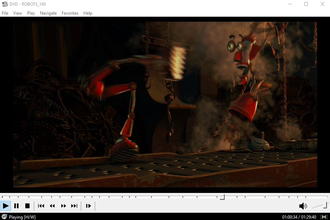This screenshot has height=220, width=330.
Task: Click the seek bar position thumb
Action: tap(222, 197)
